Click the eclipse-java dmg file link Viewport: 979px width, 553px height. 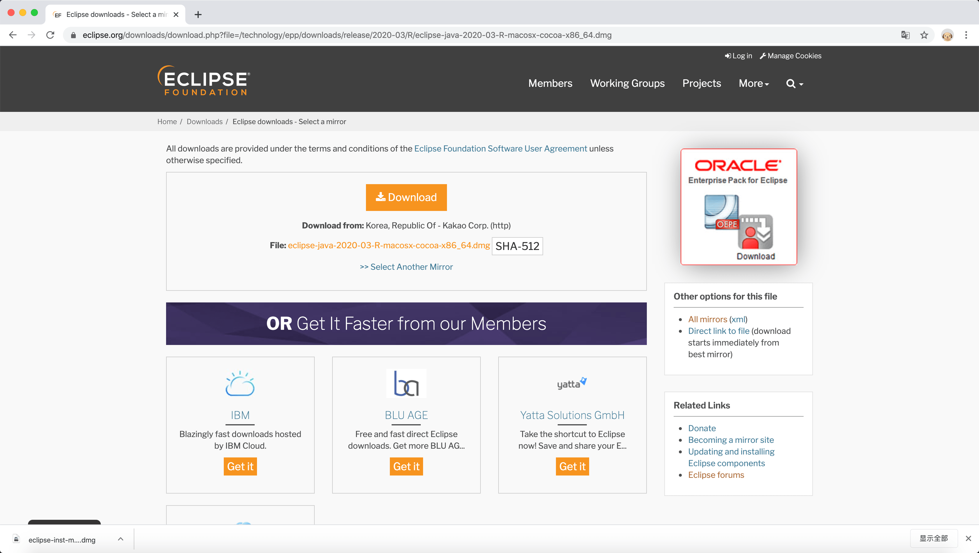[388, 246]
